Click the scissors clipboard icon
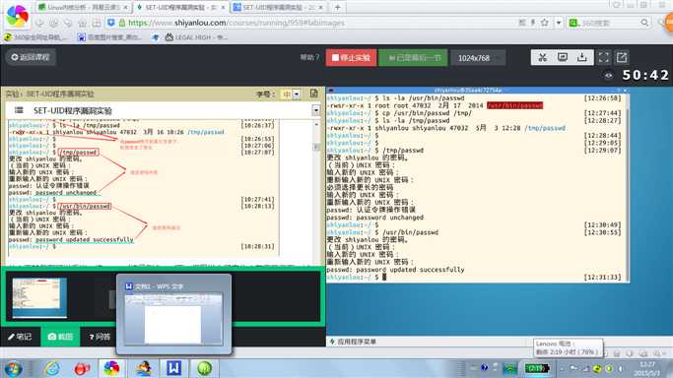The image size is (673, 378). (x=543, y=57)
